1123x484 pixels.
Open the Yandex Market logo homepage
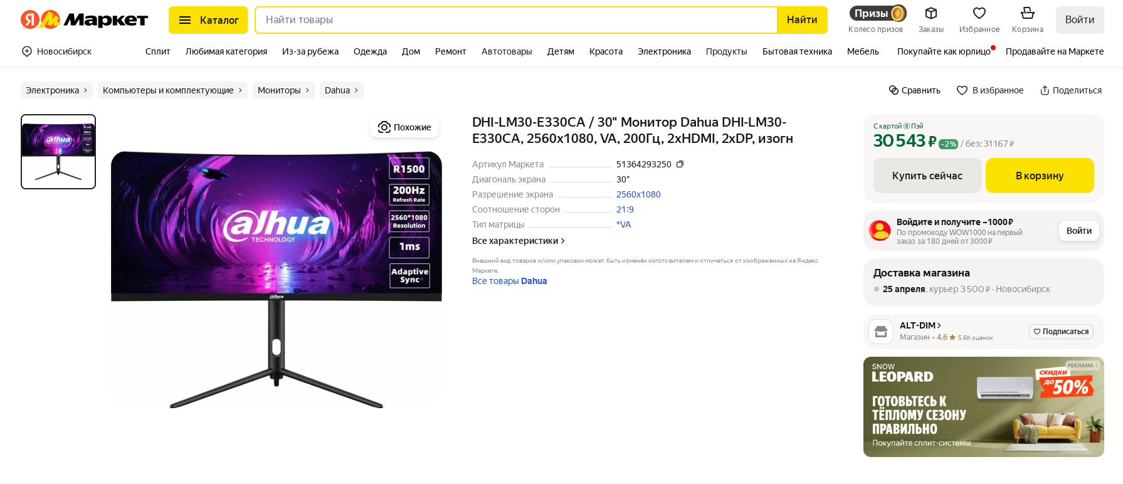click(x=84, y=20)
